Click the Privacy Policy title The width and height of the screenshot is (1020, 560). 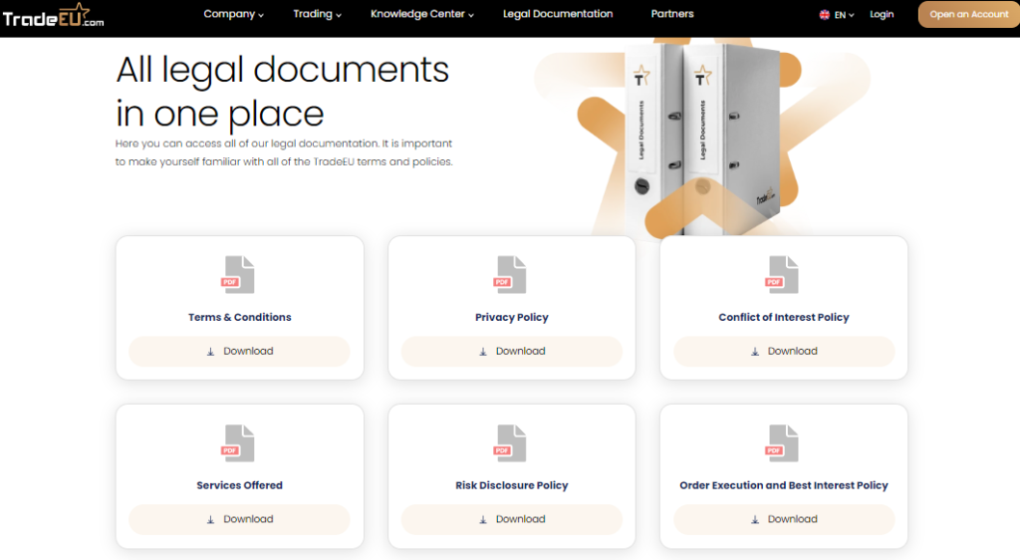pyautogui.click(x=511, y=318)
